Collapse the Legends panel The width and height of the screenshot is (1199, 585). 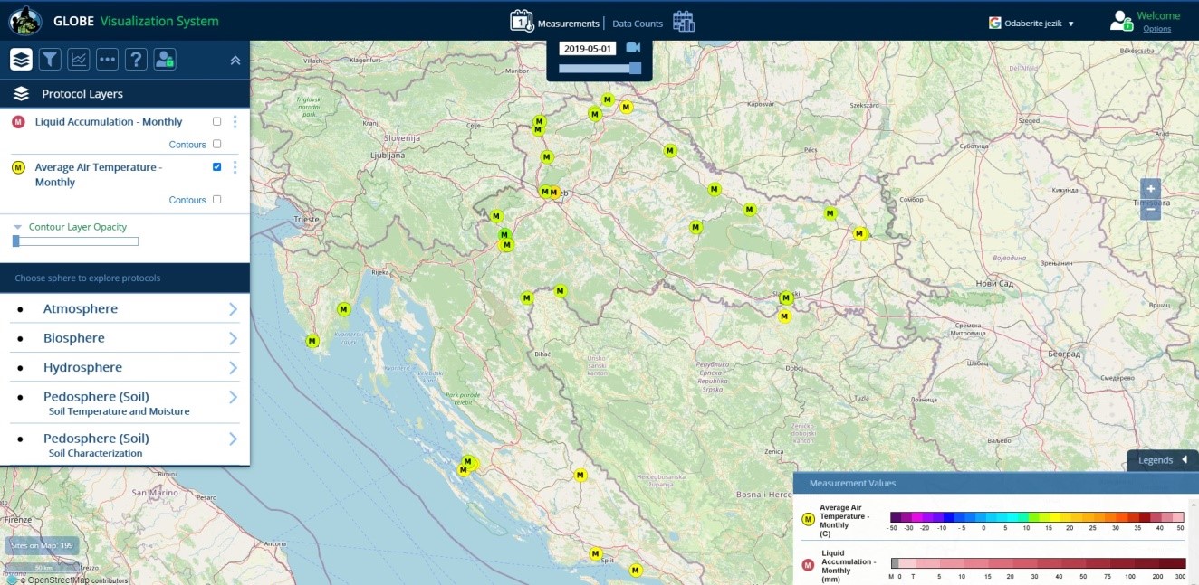tap(1184, 460)
